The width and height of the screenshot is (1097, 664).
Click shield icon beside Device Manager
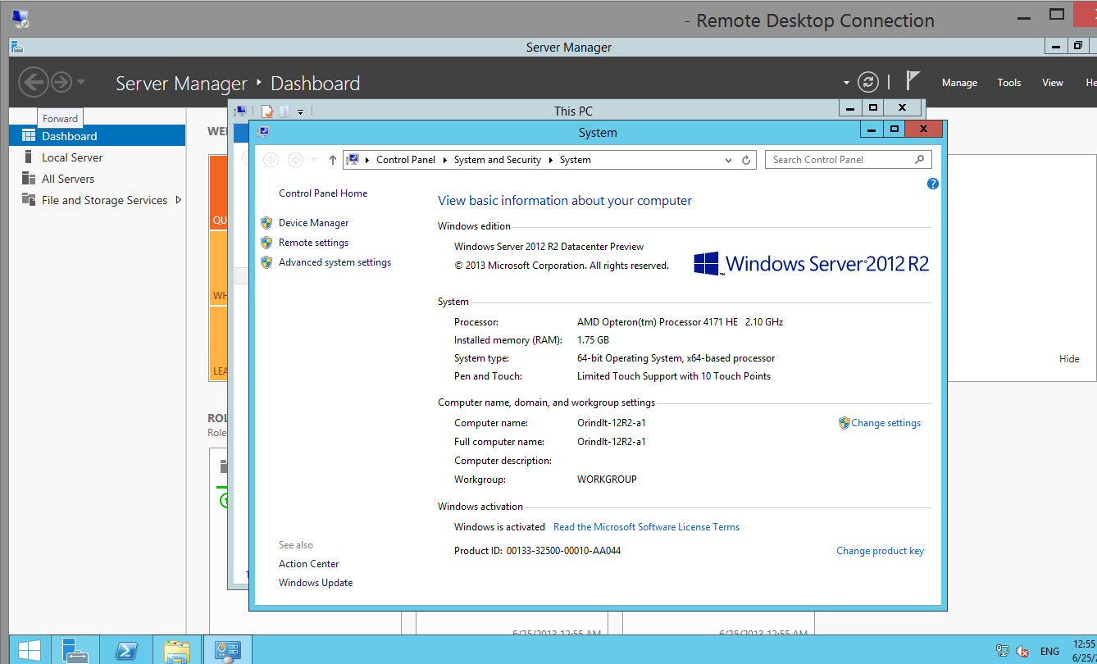266,223
